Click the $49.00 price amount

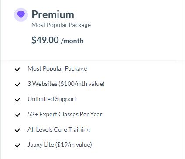(45, 40)
